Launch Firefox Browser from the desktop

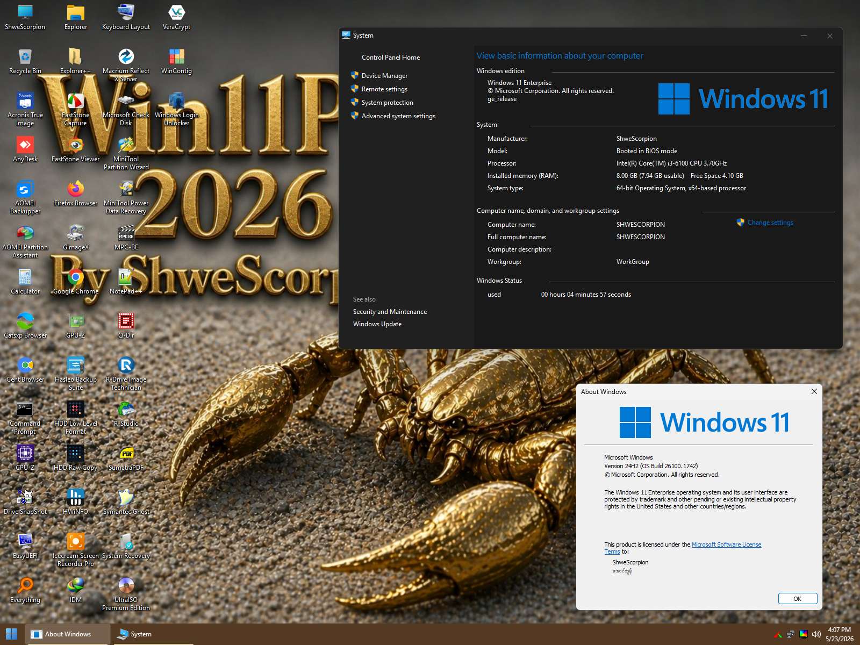pyautogui.click(x=76, y=194)
